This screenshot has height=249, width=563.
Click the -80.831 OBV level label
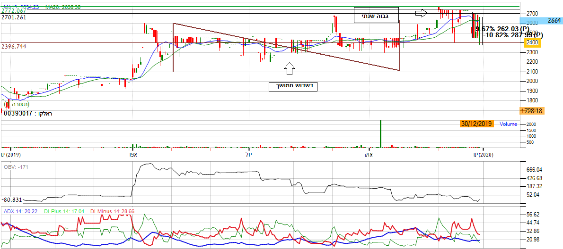[12, 199]
